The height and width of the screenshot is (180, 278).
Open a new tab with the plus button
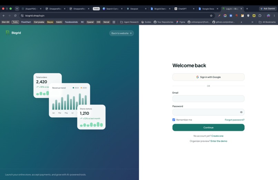click(x=247, y=9)
